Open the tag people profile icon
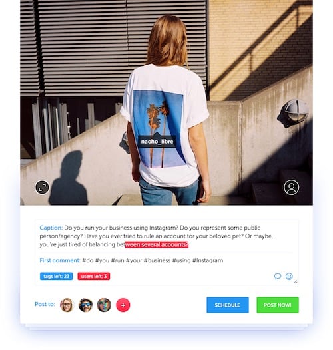333x350 pixels. click(292, 187)
